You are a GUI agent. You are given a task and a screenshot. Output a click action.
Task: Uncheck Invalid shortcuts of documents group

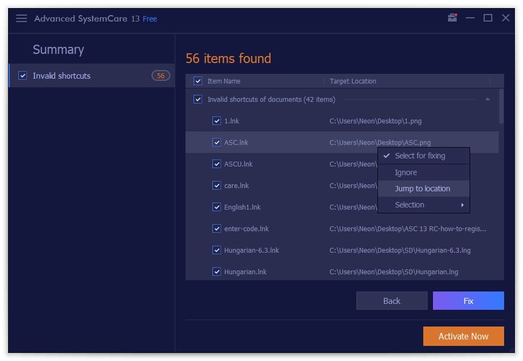(198, 99)
